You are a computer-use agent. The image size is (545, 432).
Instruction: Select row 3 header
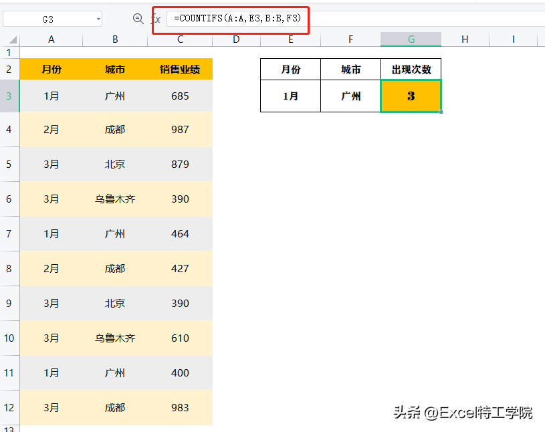pyautogui.click(x=9, y=96)
